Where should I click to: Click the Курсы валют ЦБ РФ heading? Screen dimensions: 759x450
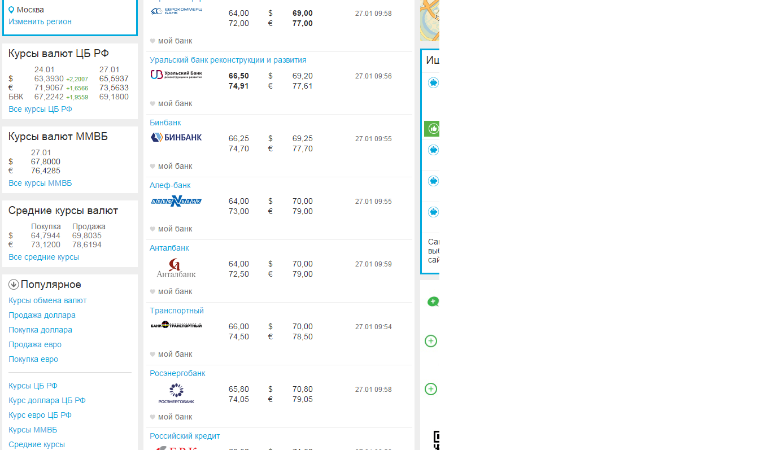click(x=59, y=54)
